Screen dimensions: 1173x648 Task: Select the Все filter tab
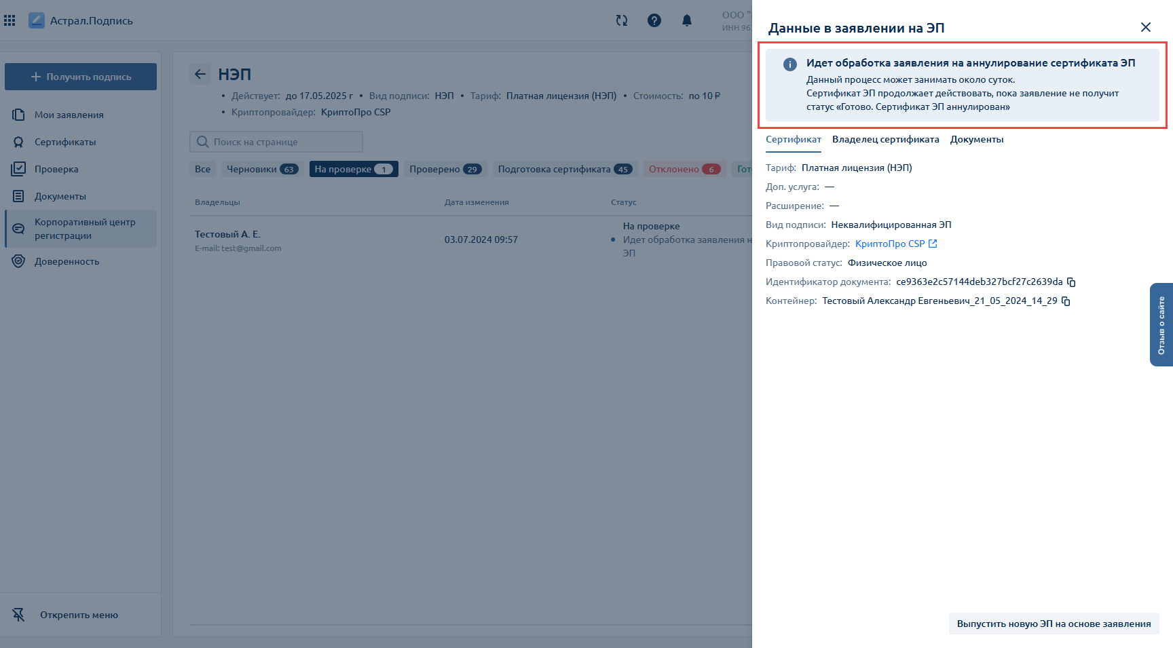(202, 169)
